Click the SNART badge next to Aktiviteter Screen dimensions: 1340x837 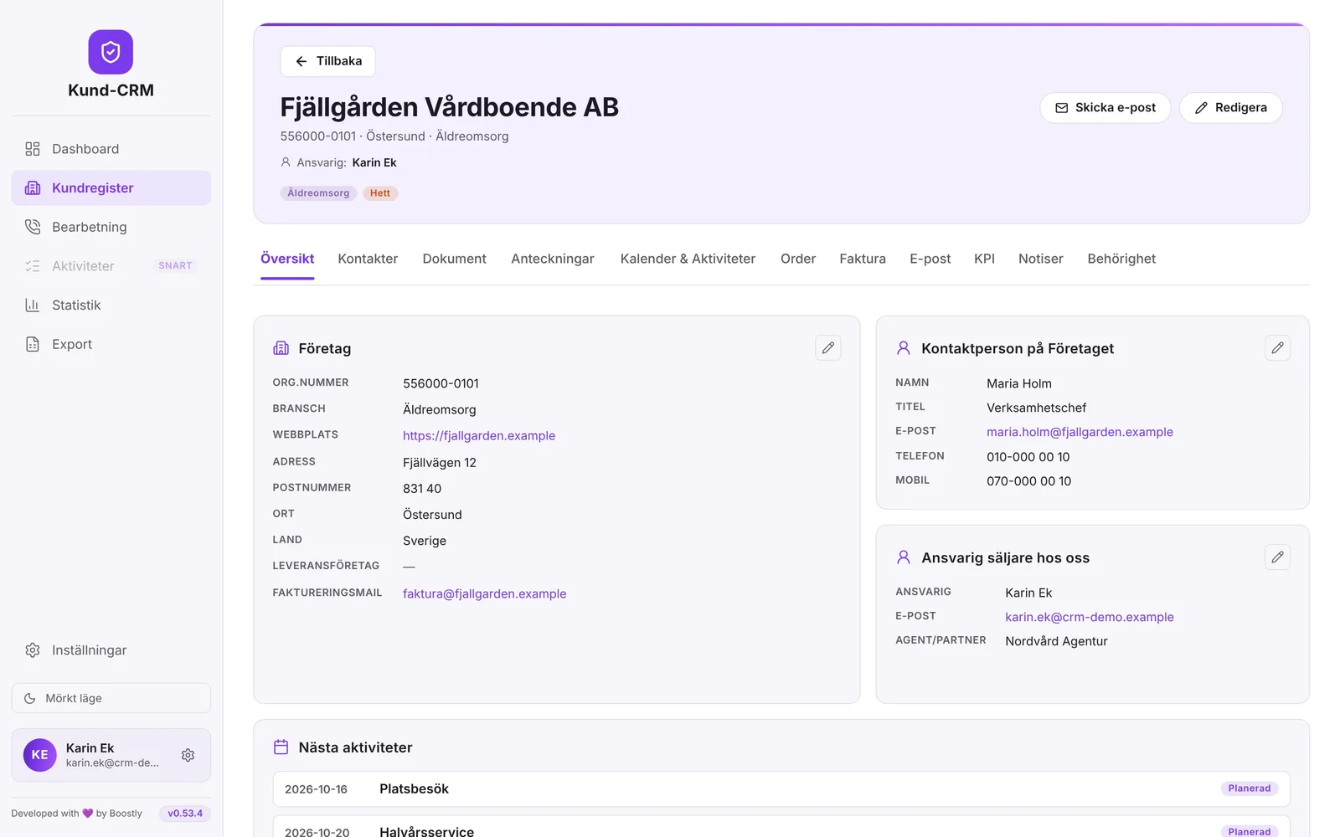[x=175, y=266]
